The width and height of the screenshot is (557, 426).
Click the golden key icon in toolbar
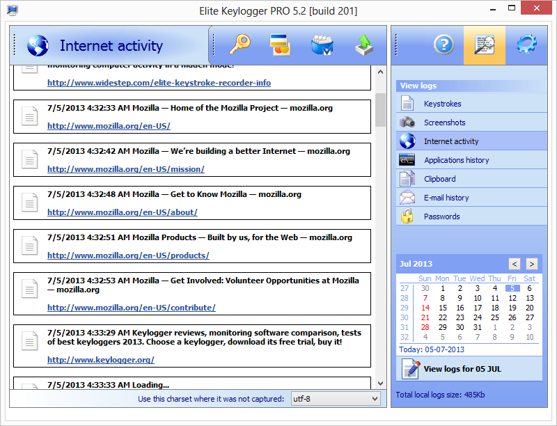[x=240, y=46]
